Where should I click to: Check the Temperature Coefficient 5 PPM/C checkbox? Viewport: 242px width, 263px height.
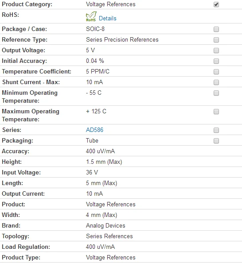pyautogui.click(x=216, y=72)
